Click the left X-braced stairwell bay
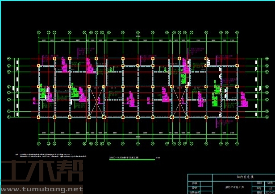This screenshot has height=194, width=275. point(96,101)
